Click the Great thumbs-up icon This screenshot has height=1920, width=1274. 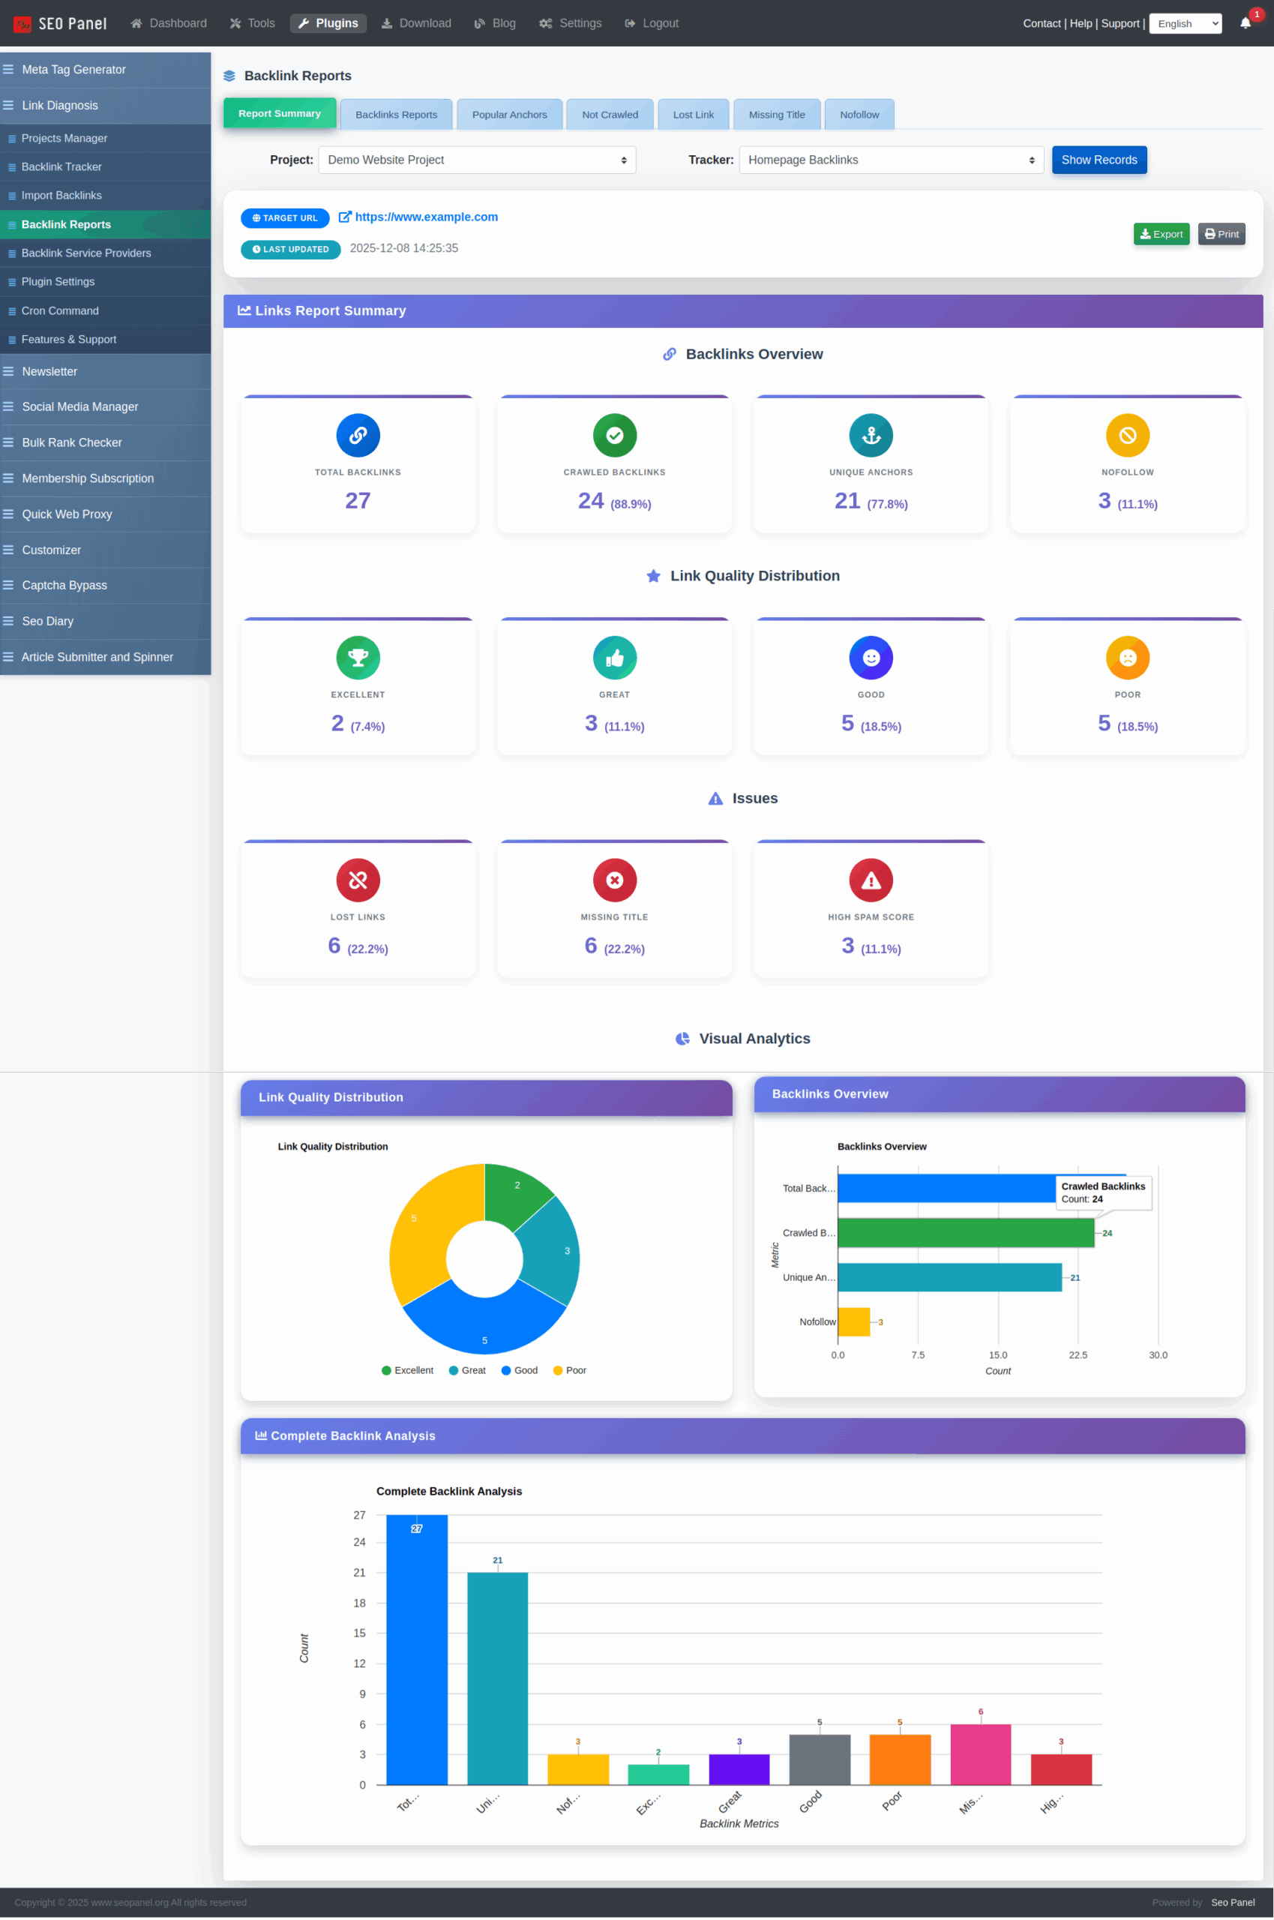pyautogui.click(x=614, y=658)
